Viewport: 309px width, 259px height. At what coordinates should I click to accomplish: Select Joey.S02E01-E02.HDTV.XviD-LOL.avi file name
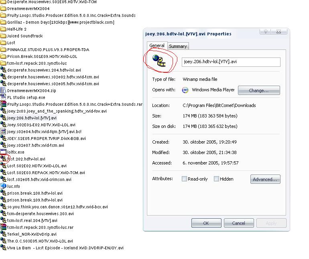click(41, 125)
